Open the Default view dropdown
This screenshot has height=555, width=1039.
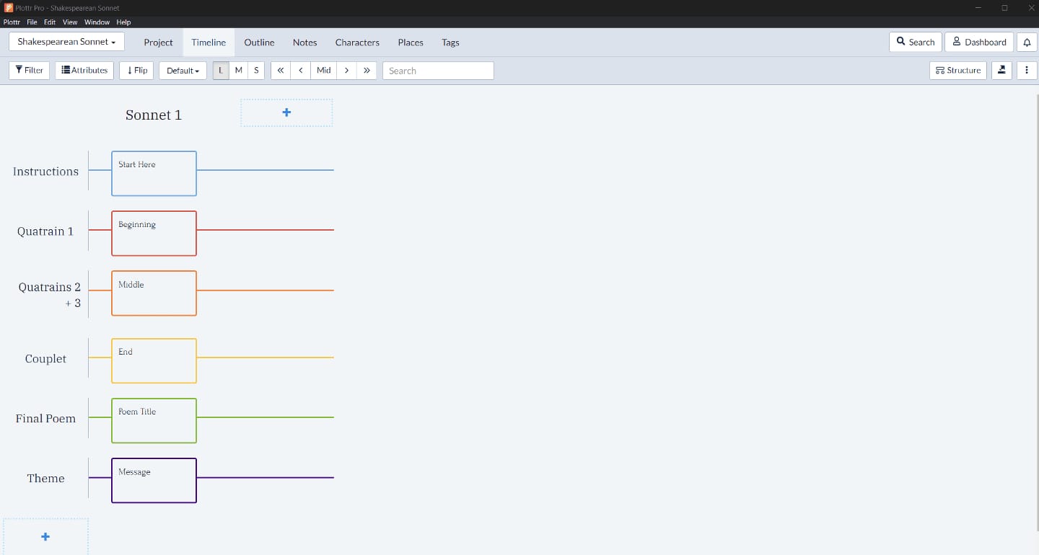(183, 71)
